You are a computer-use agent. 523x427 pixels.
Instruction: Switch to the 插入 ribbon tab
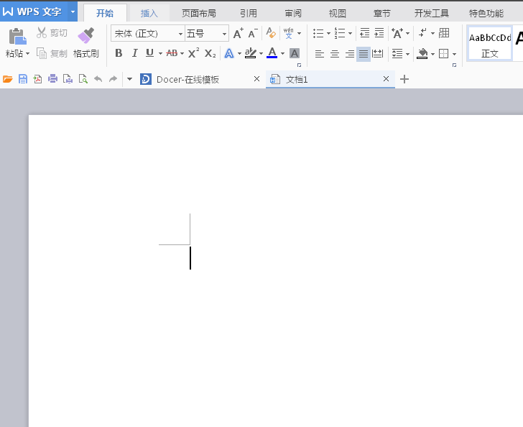point(149,13)
